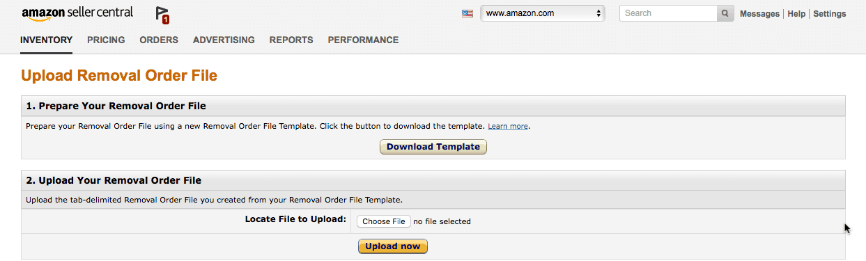The width and height of the screenshot is (866, 261).
Task: Select the INVENTORY tab
Action: [47, 40]
